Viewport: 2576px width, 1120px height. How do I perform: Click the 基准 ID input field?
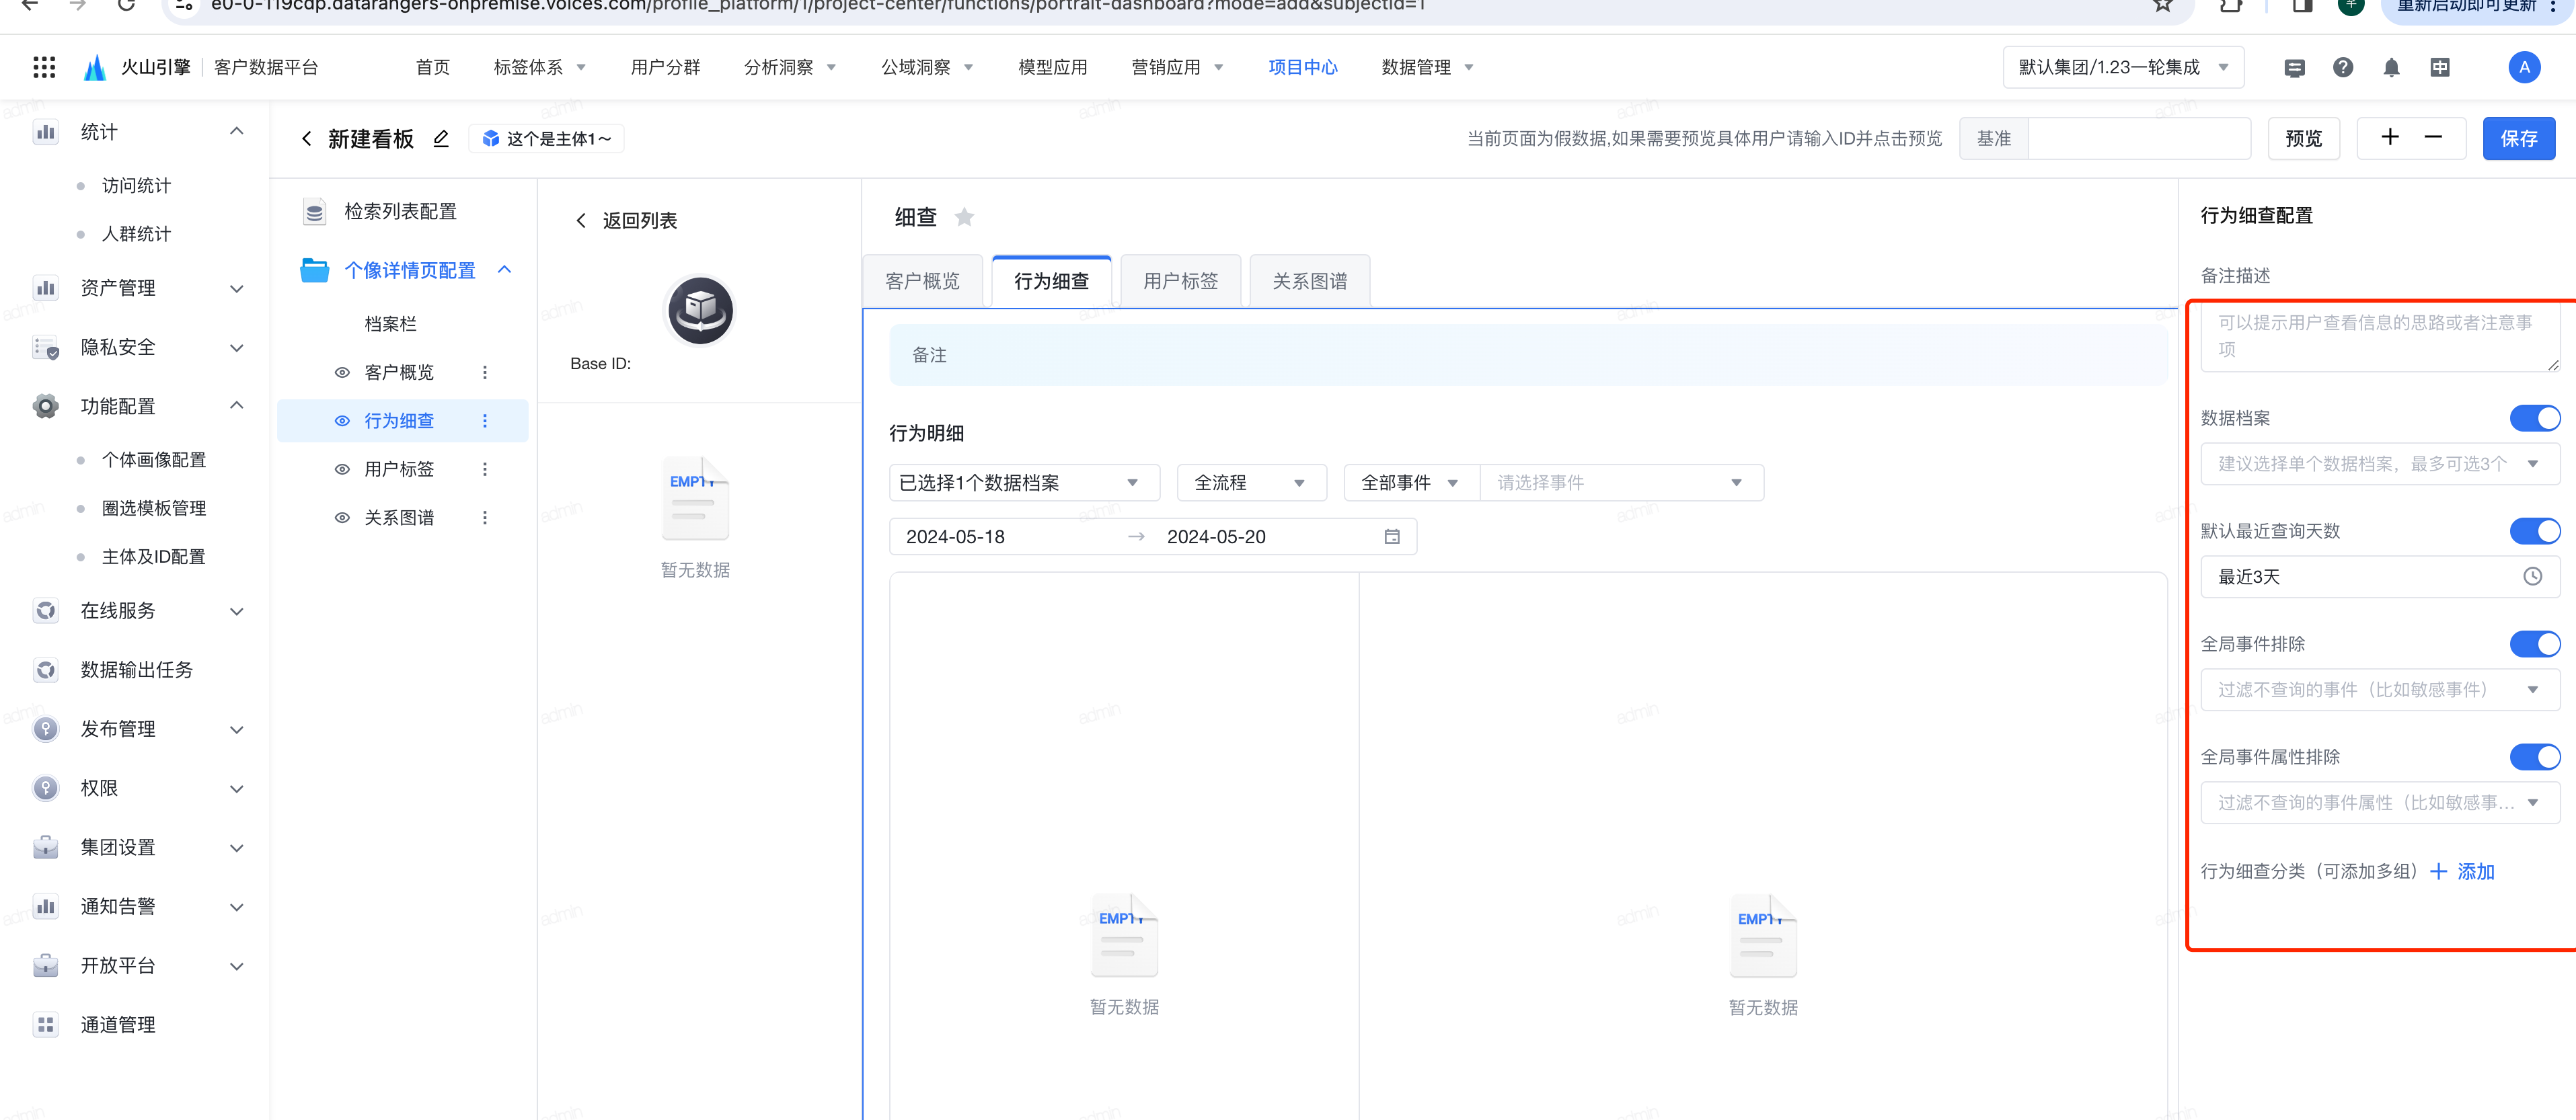(2139, 139)
